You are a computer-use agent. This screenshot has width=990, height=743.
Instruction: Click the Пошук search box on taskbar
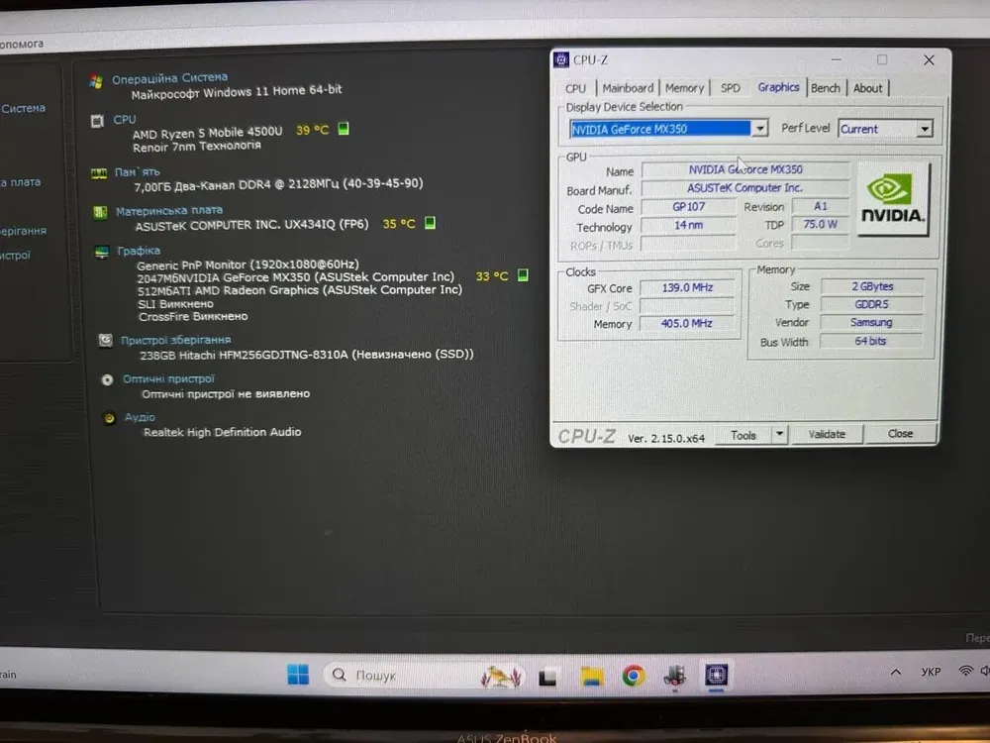[x=396, y=676]
